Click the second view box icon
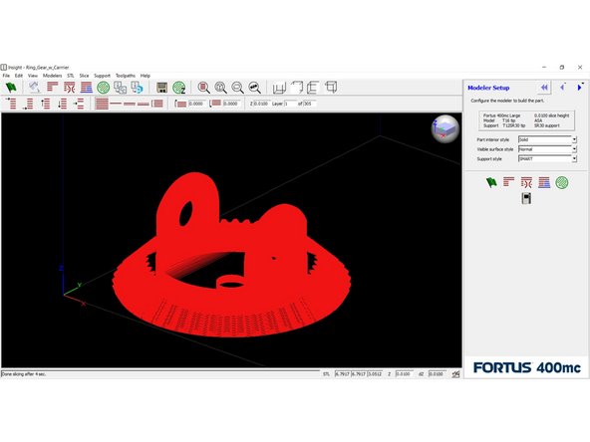This screenshot has height=442, width=590. click(x=297, y=88)
